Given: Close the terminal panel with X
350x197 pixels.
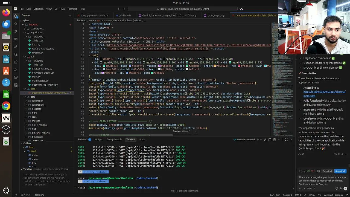Looking at the screenshot, I should pos(291,140).
